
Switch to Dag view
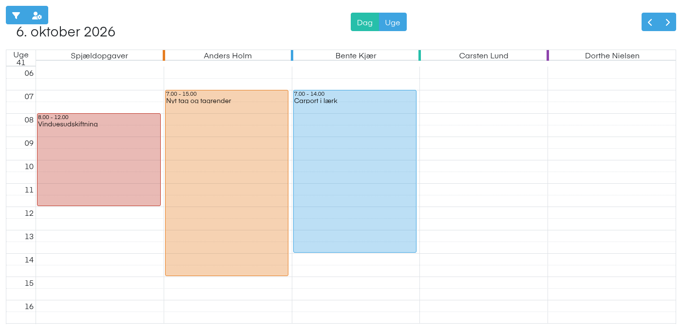coord(364,22)
